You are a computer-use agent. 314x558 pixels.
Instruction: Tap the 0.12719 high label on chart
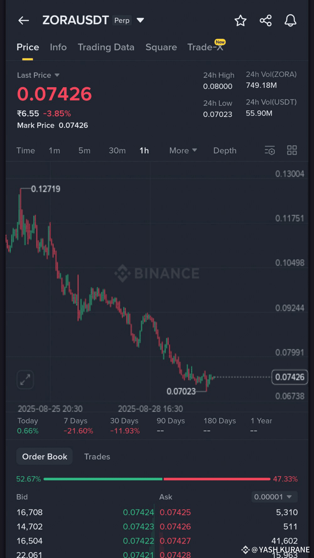point(46,189)
